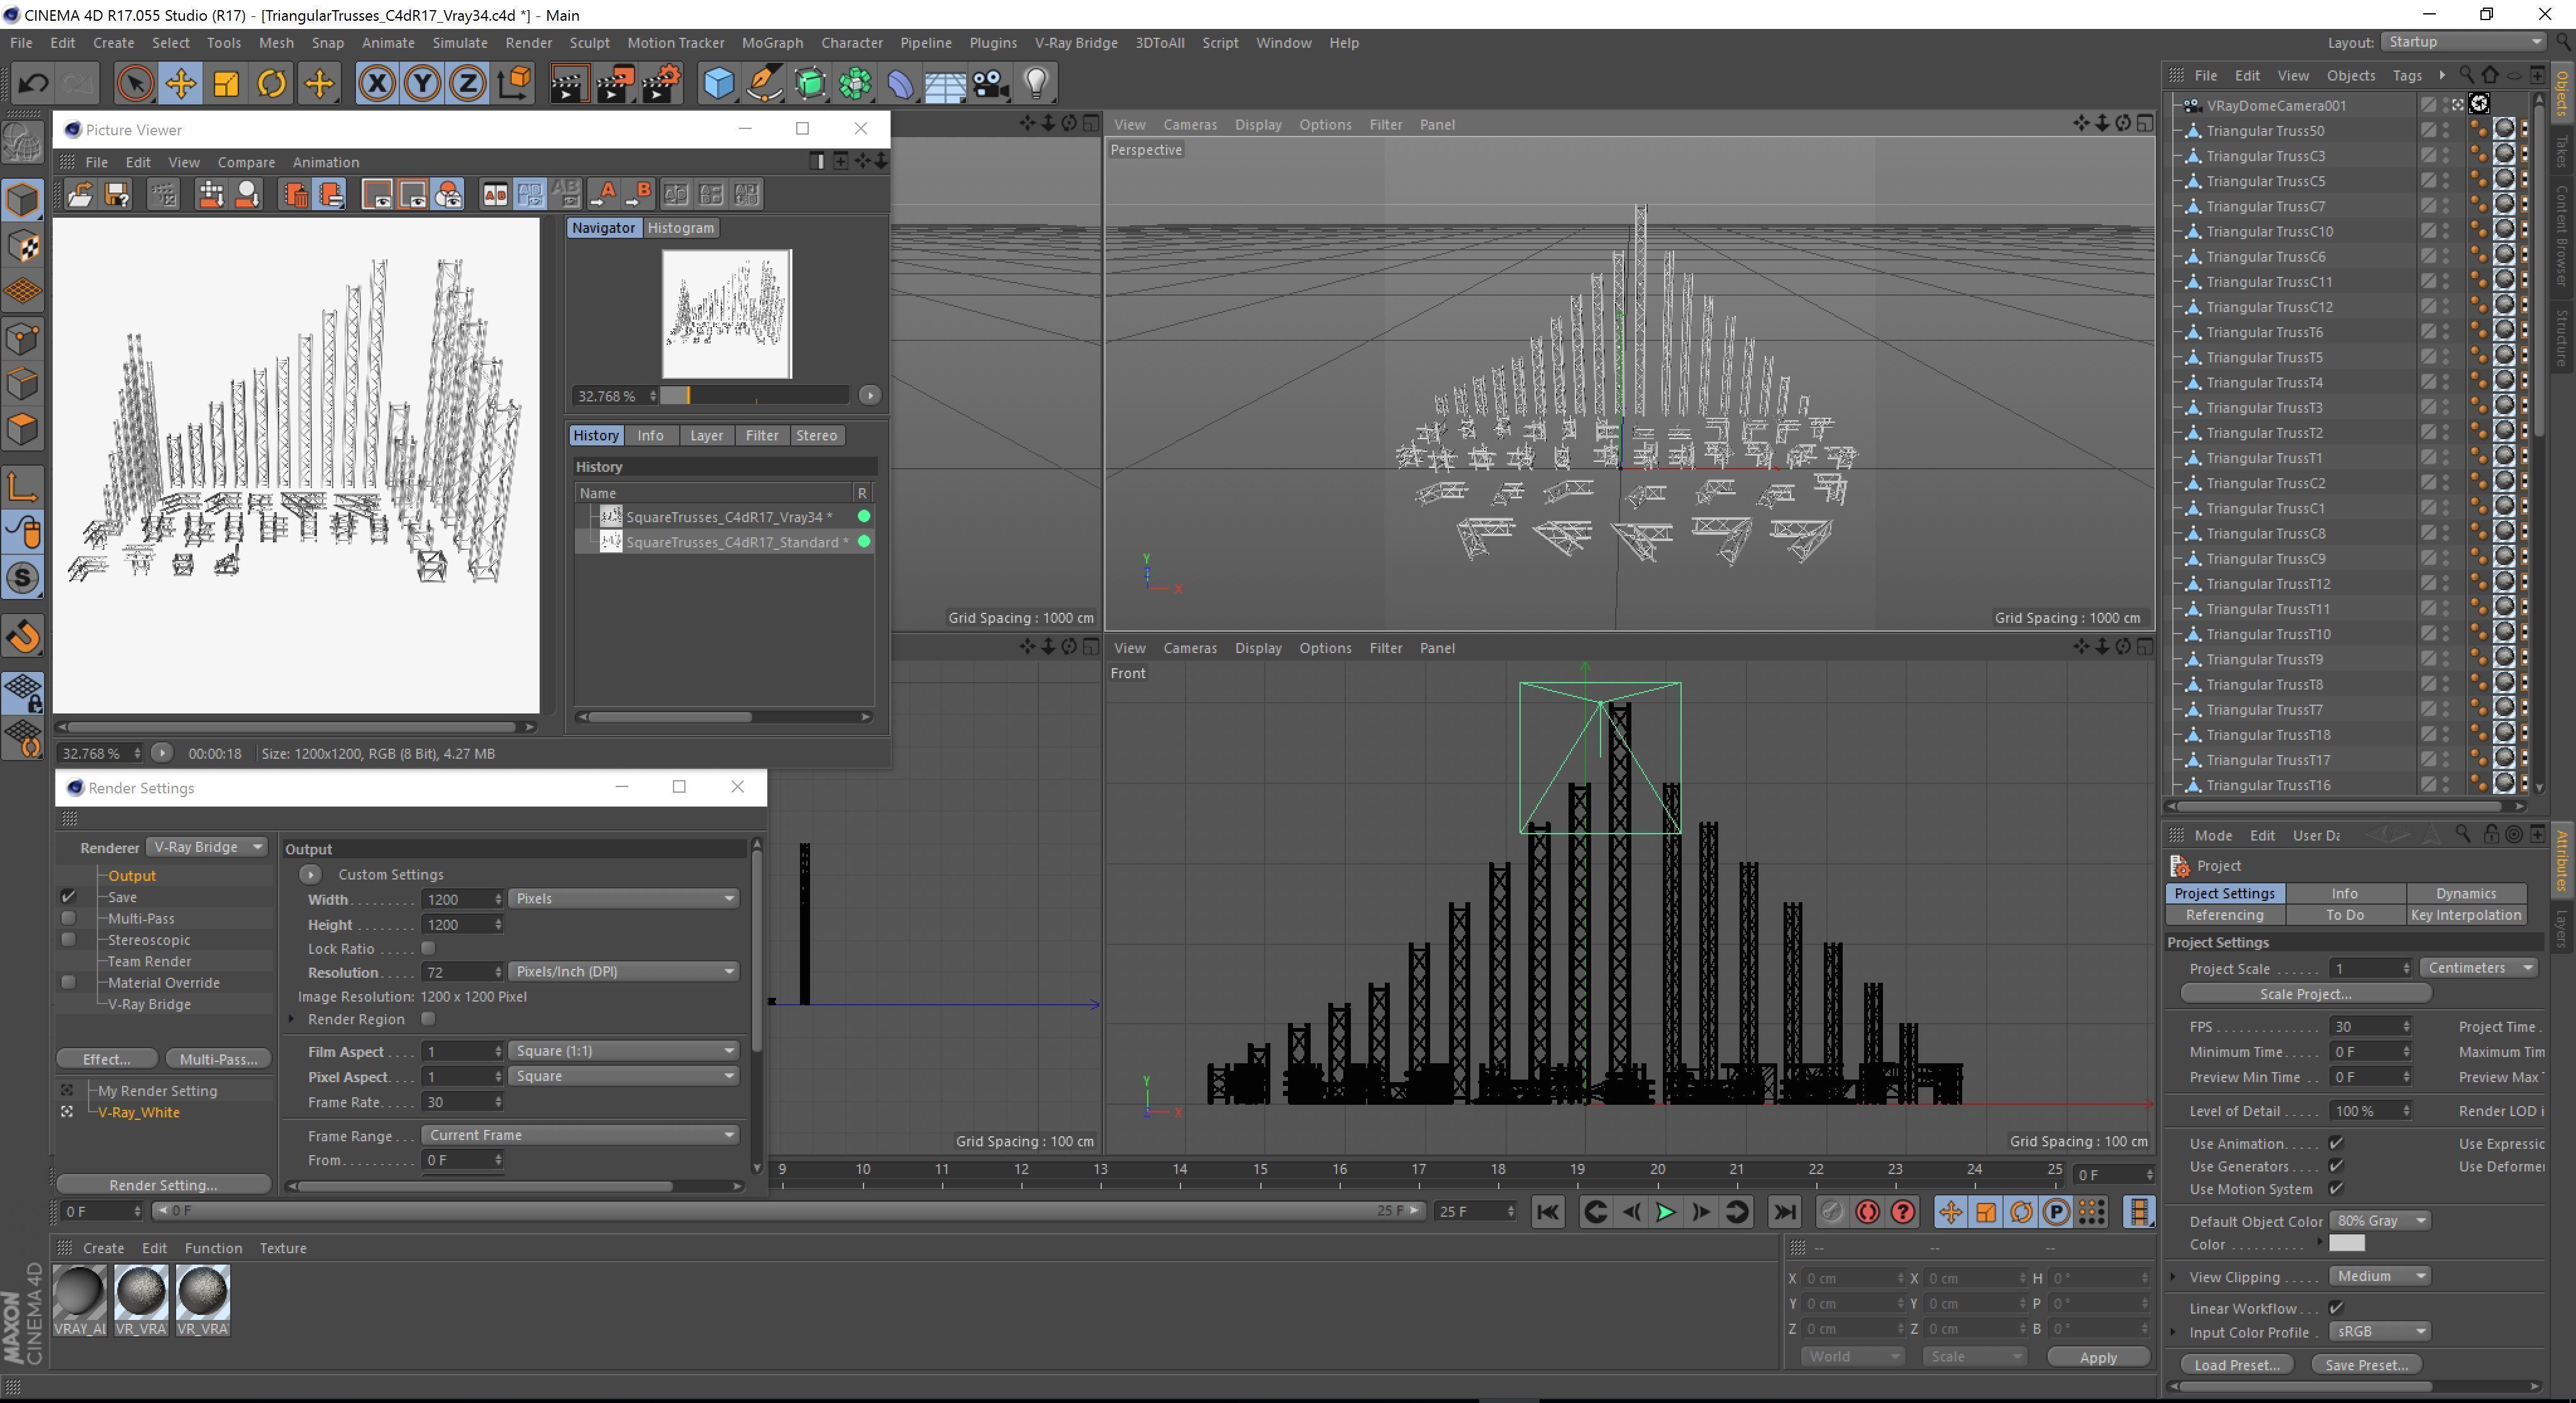
Task: Click the Undo arrow icon
Action: 33,83
